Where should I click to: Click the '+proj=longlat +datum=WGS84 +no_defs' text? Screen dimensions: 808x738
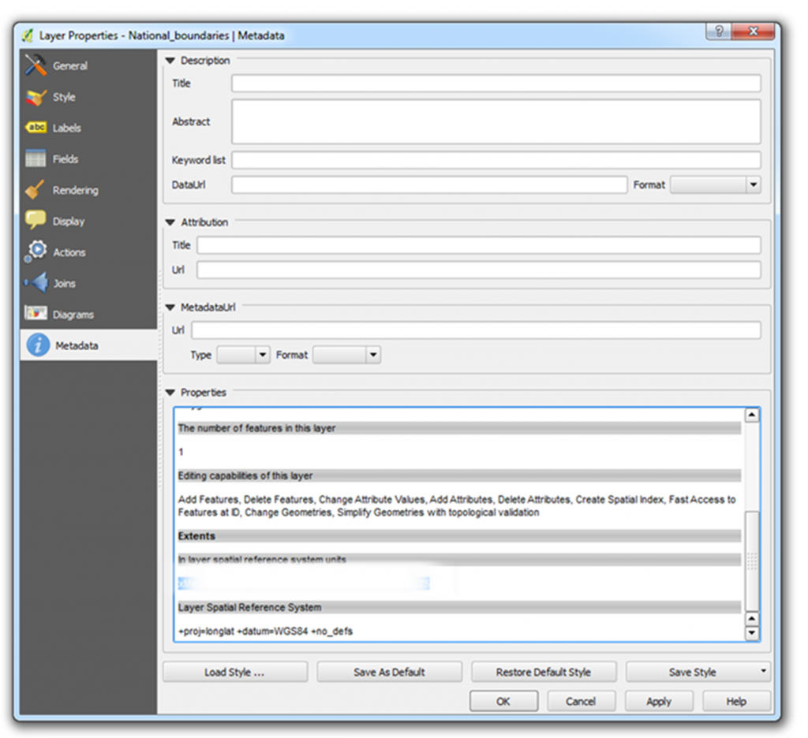tap(265, 631)
